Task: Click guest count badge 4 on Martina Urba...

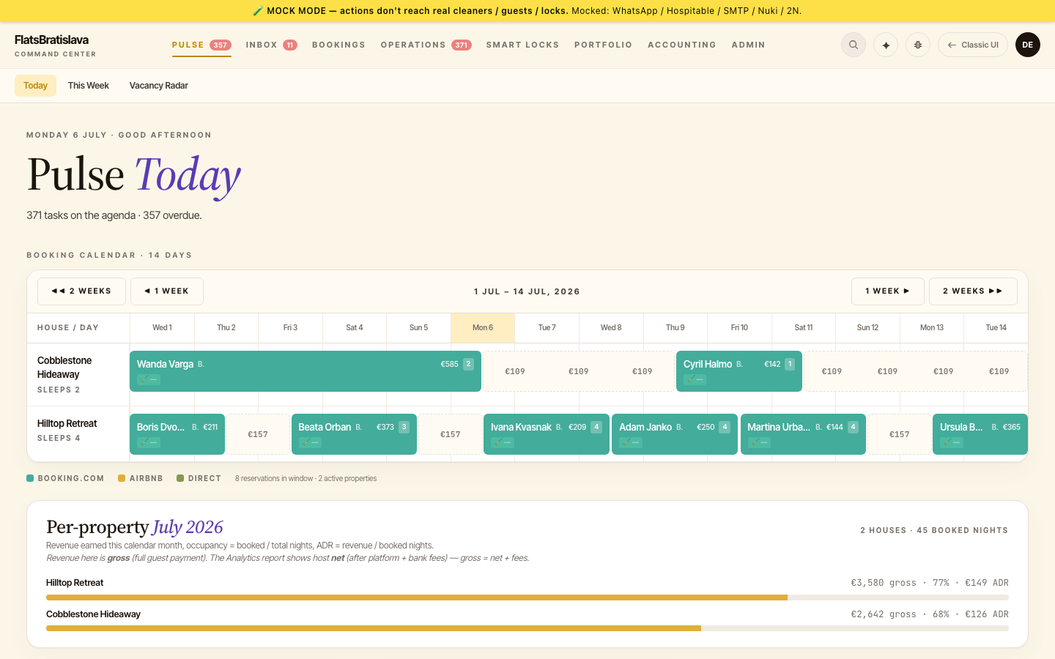Action: 853,427
